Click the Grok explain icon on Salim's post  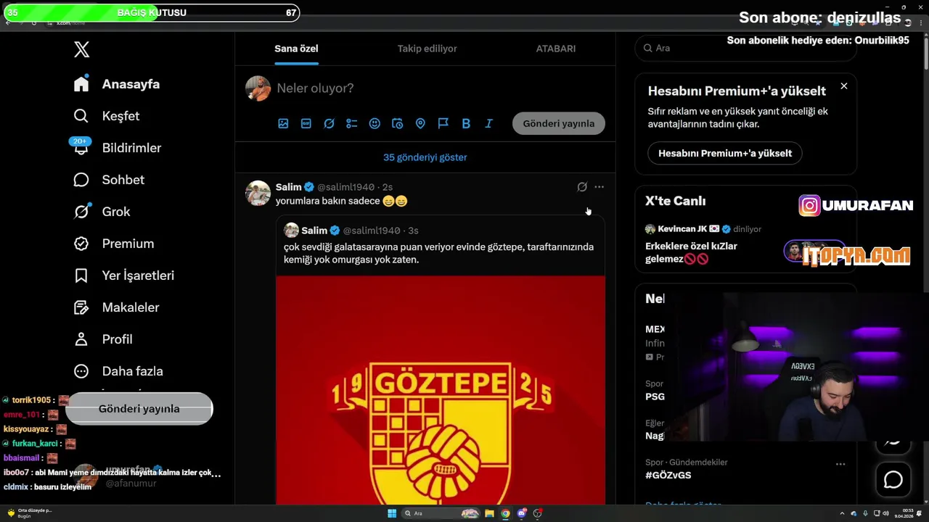(x=582, y=187)
